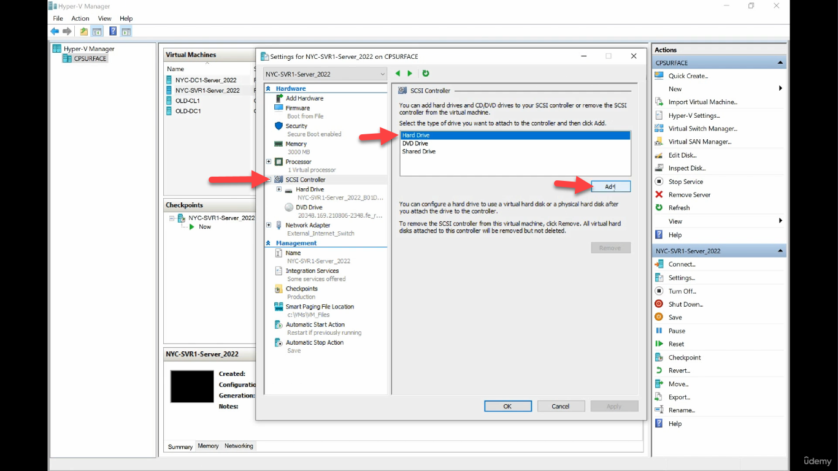This screenshot has width=838, height=471.
Task: Toggle the Show/Hide Action Pane toolbar icon
Action: click(126, 31)
